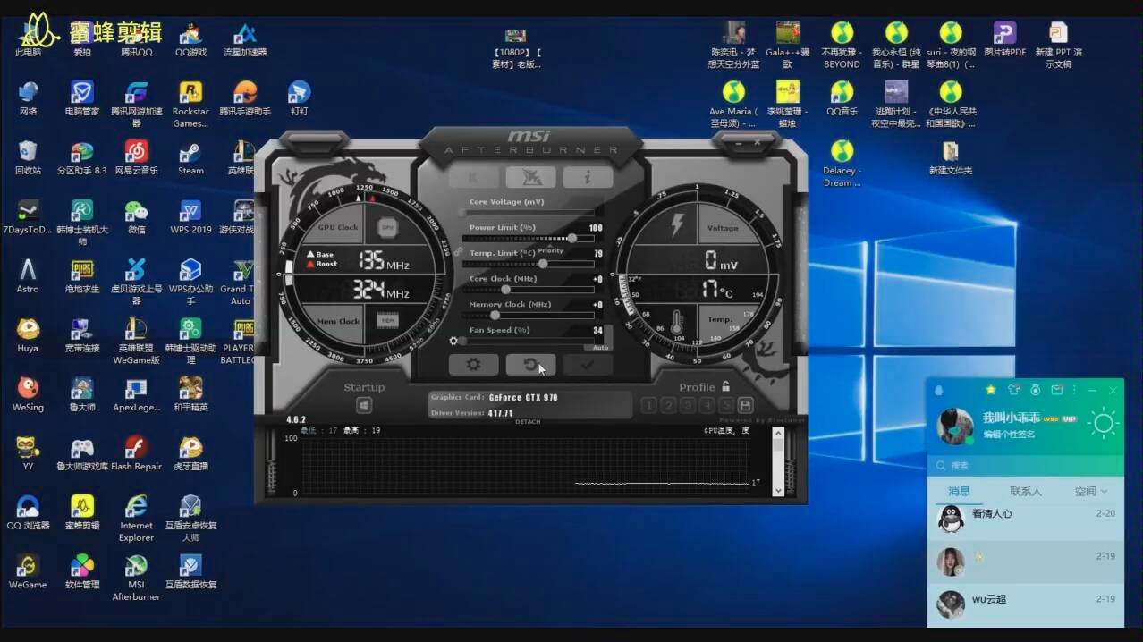1143x642 pixels.
Task: Select profile slot 1 in Afterburner
Action: (649, 406)
